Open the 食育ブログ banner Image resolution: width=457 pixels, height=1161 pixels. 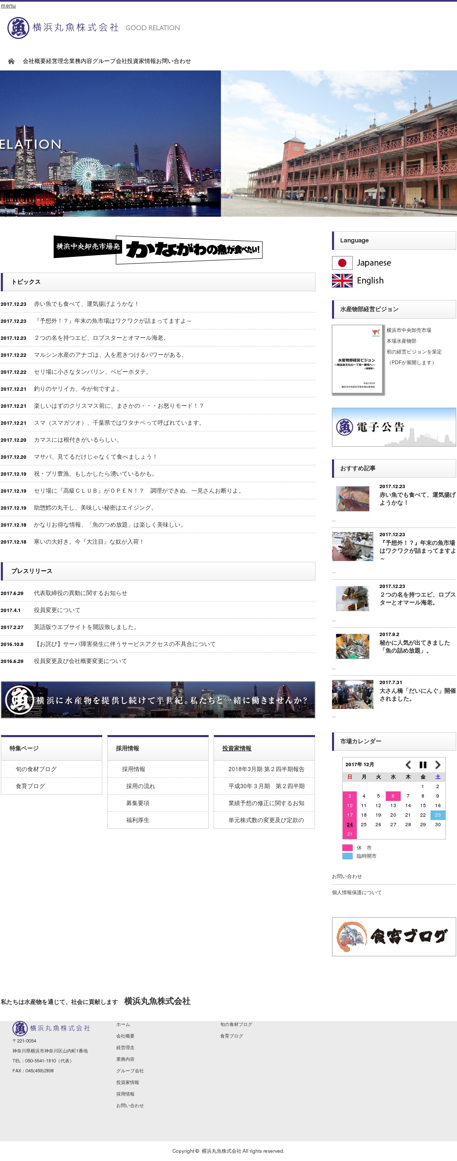click(x=394, y=936)
